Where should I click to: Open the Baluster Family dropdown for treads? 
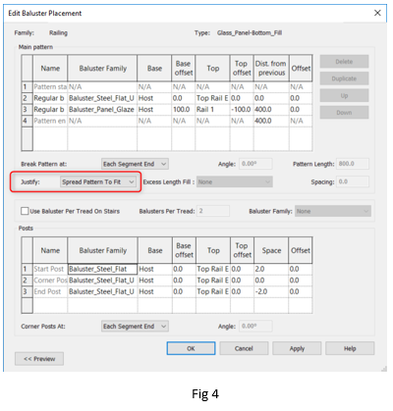pyautogui.click(x=333, y=211)
